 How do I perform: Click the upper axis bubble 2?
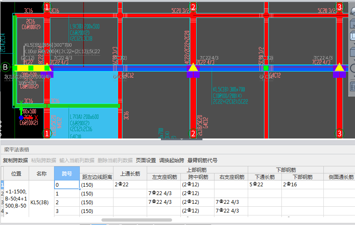pyautogui.click(x=193, y=7)
